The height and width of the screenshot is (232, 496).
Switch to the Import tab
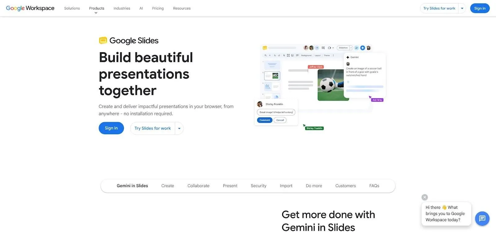(286, 186)
